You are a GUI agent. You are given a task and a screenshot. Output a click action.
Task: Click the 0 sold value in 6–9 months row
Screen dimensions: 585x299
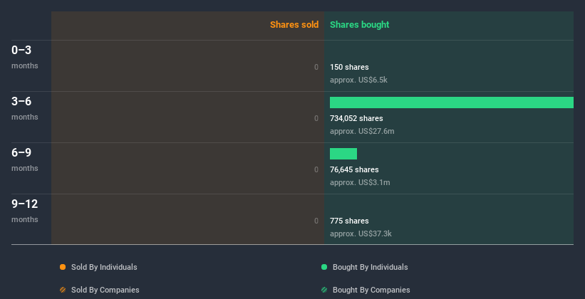click(x=316, y=169)
